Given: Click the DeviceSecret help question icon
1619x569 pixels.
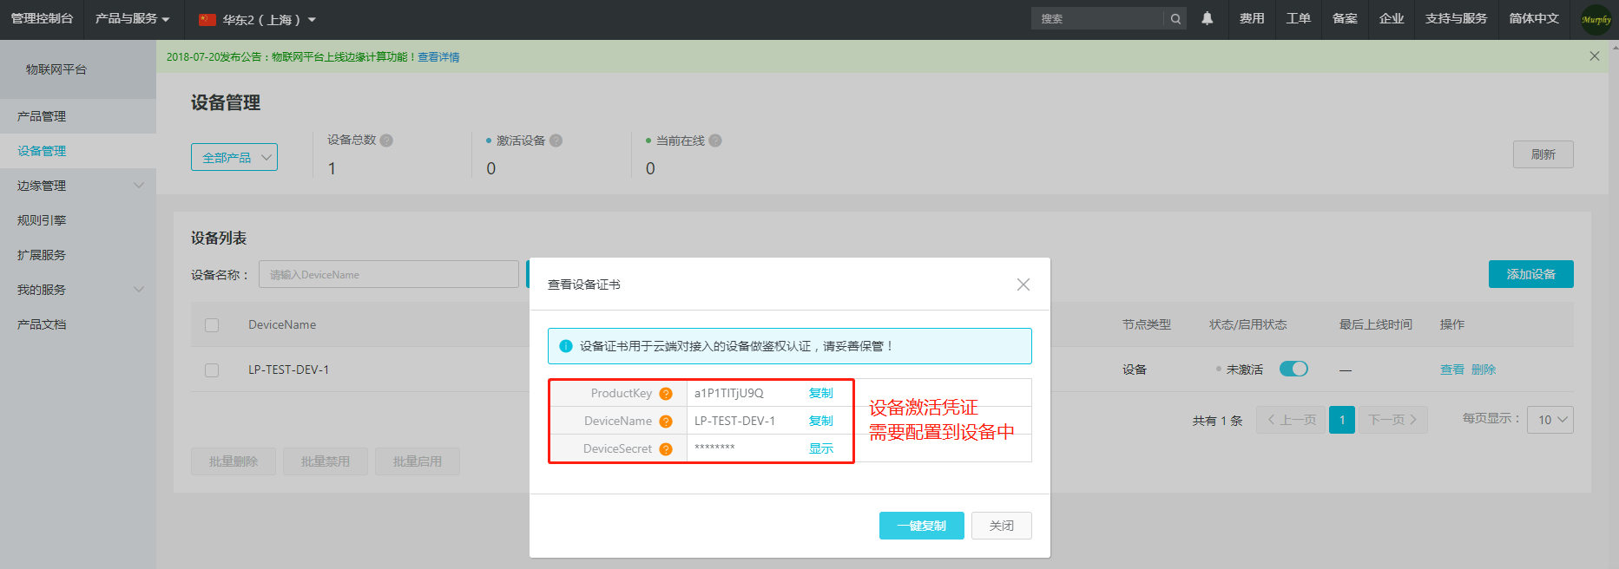Looking at the screenshot, I should coord(666,449).
